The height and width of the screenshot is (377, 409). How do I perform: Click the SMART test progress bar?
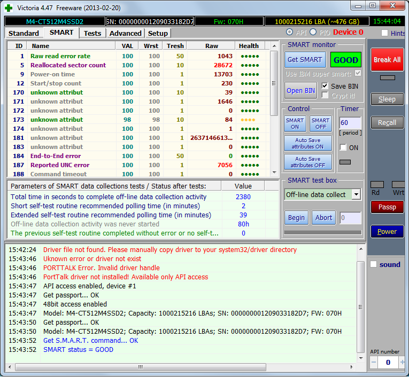pos(323,232)
